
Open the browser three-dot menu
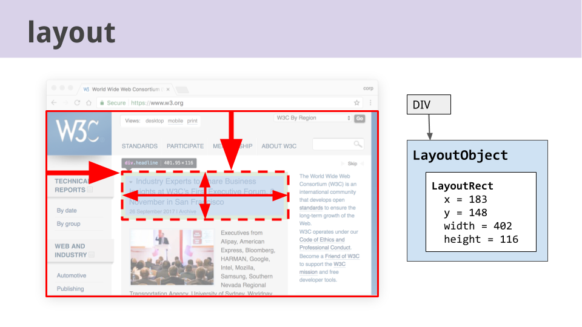370,103
